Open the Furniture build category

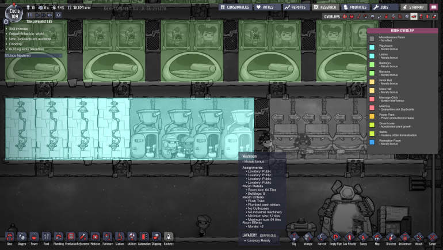(x=108, y=237)
